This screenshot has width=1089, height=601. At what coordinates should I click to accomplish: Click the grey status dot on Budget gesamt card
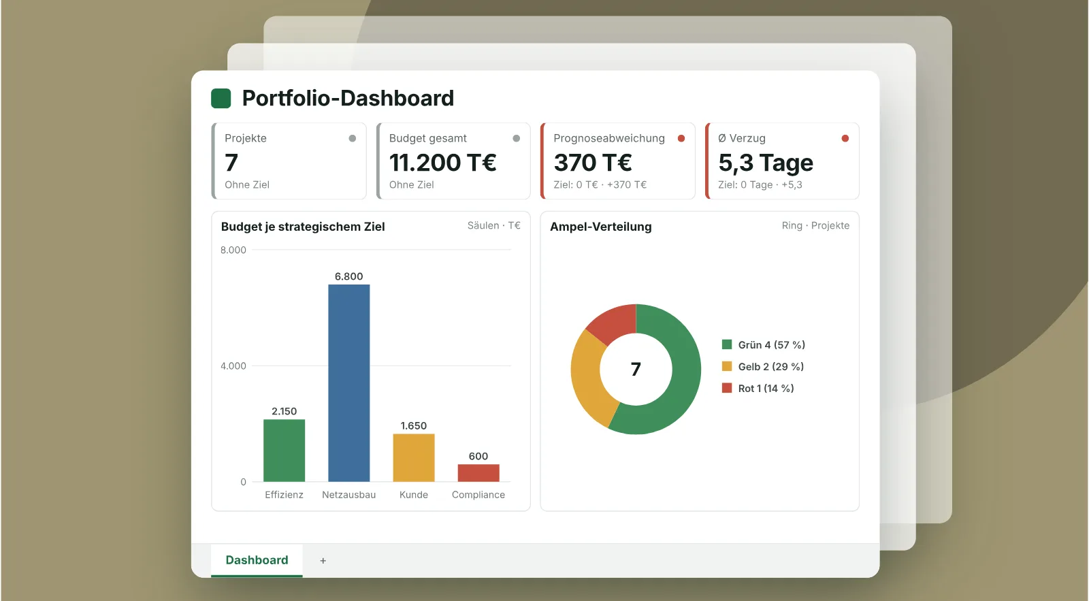point(517,138)
